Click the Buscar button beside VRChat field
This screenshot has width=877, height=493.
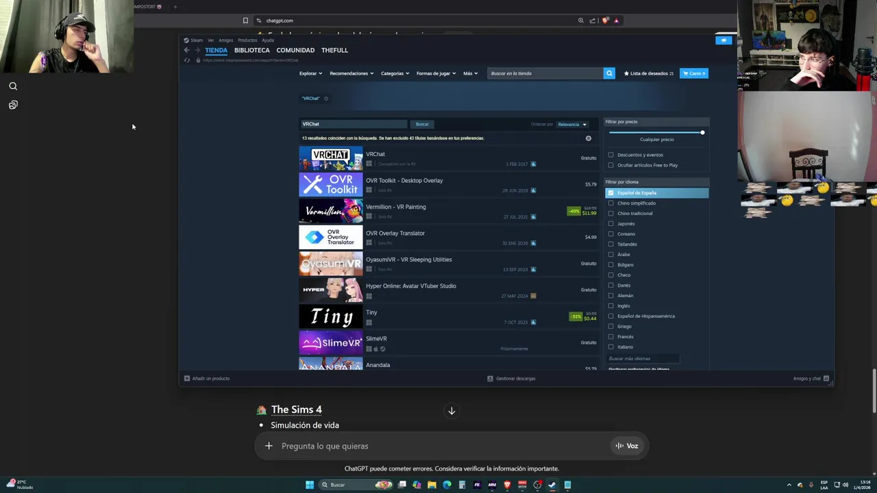[x=422, y=125]
